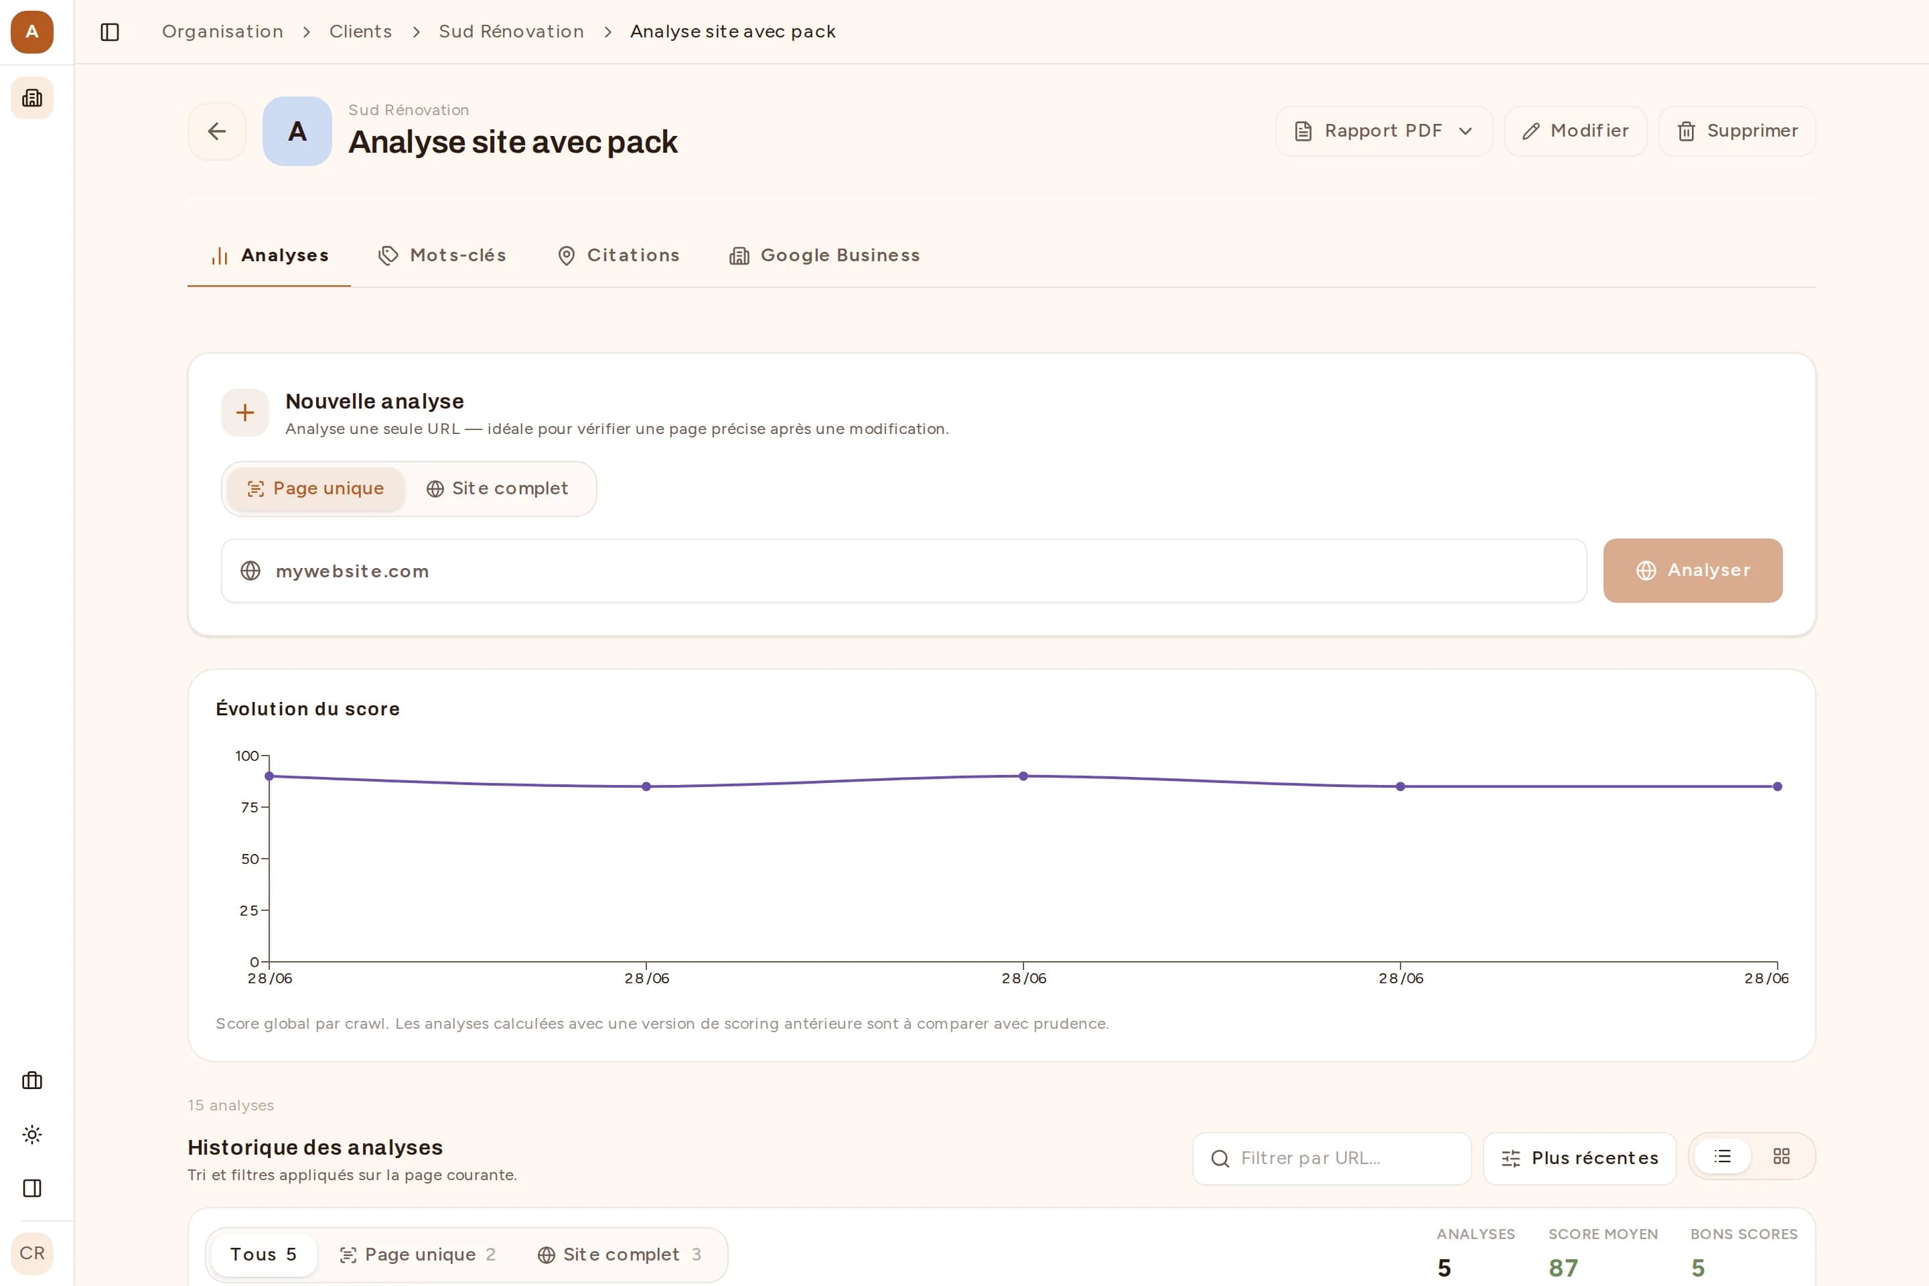
Task: Click the mywebsite.com URL input field
Action: [x=904, y=571]
